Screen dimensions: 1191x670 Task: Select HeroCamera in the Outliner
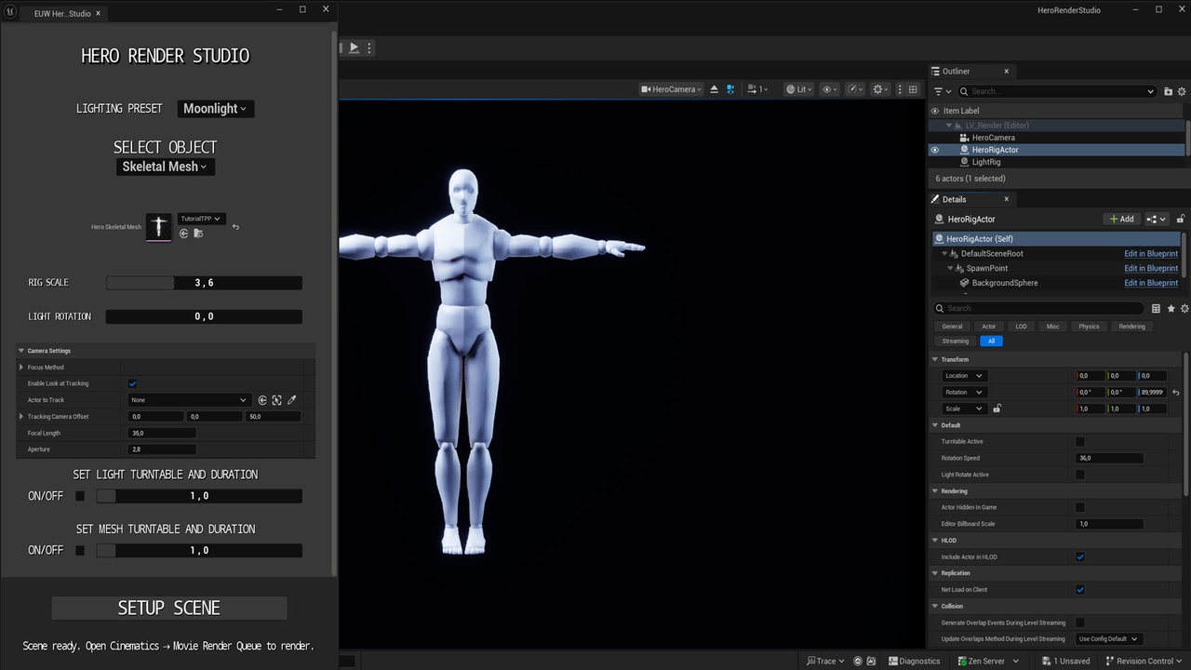click(993, 138)
